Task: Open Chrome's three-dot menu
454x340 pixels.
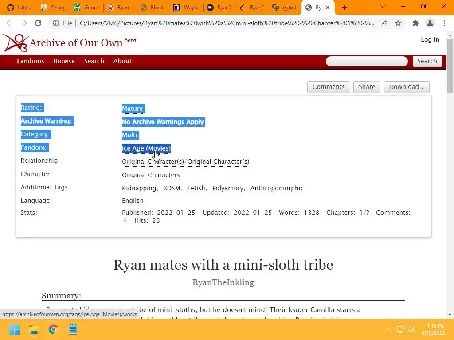Action: [x=444, y=23]
